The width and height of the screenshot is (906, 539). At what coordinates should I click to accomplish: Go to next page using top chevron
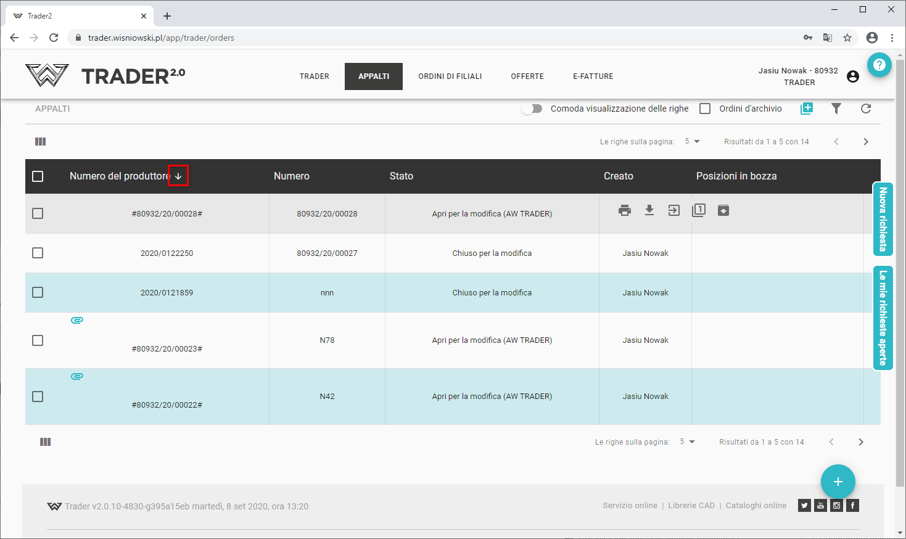(866, 142)
